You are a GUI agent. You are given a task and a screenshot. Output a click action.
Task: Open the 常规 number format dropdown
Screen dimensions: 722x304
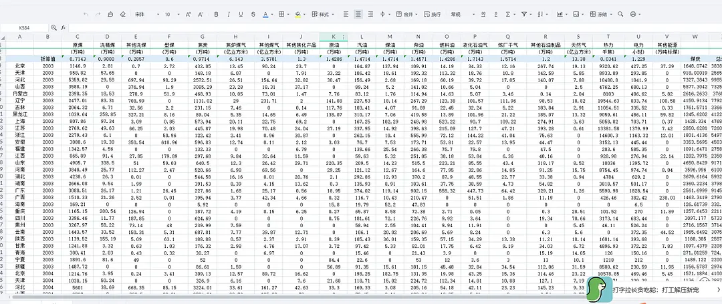[462, 14]
